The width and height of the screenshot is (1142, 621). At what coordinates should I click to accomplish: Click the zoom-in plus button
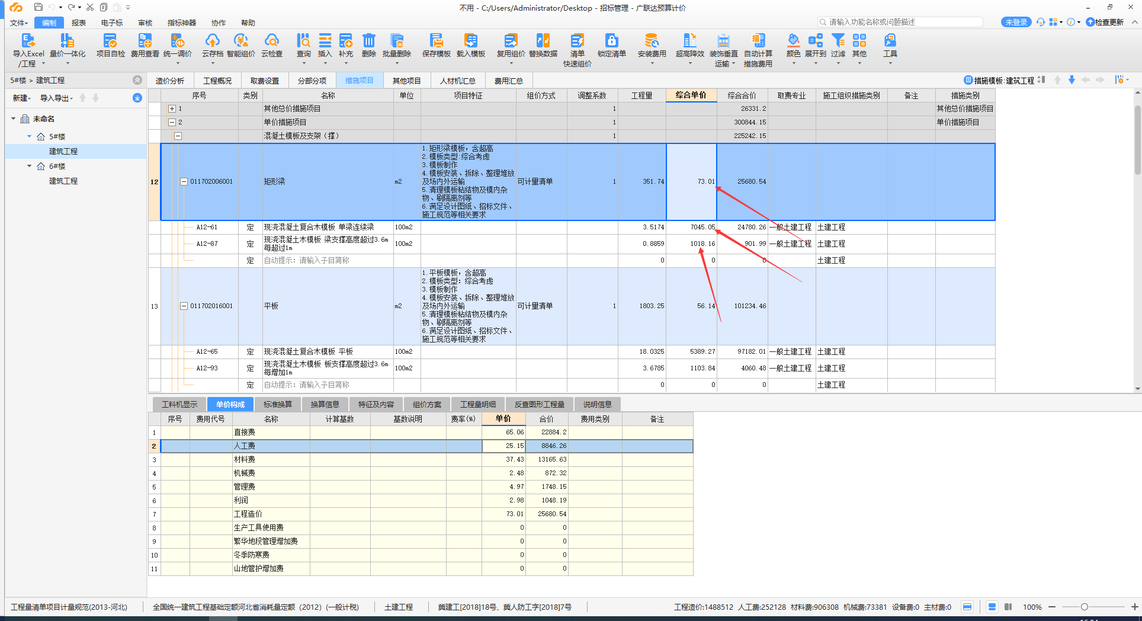pos(1134,607)
